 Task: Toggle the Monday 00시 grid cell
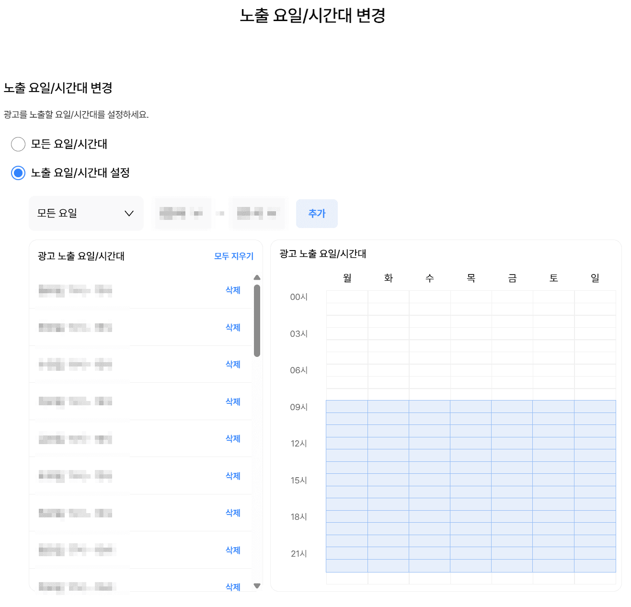[347, 297]
